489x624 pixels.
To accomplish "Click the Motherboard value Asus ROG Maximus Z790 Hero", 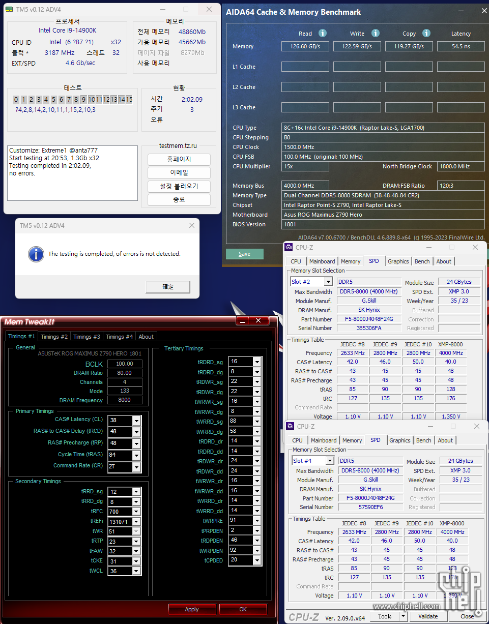I will [383, 215].
